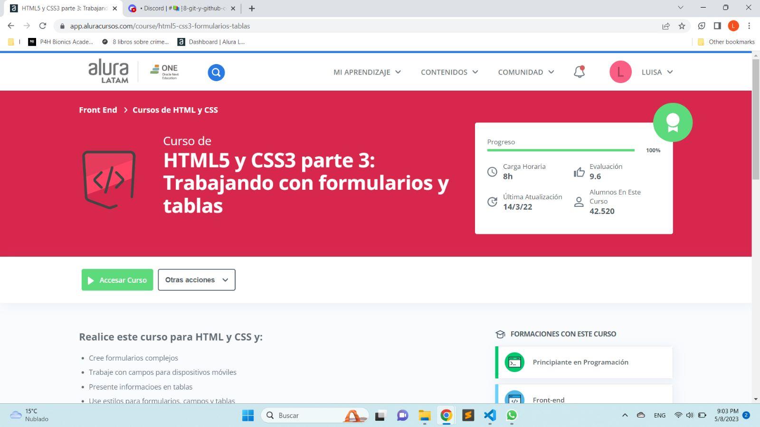Bookmark this page with the star icon
Screen dimensions: 760x427
point(682,26)
